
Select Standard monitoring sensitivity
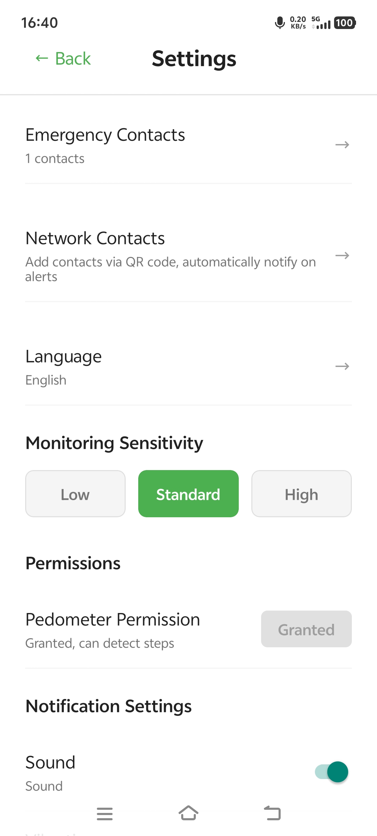click(188, 494)
